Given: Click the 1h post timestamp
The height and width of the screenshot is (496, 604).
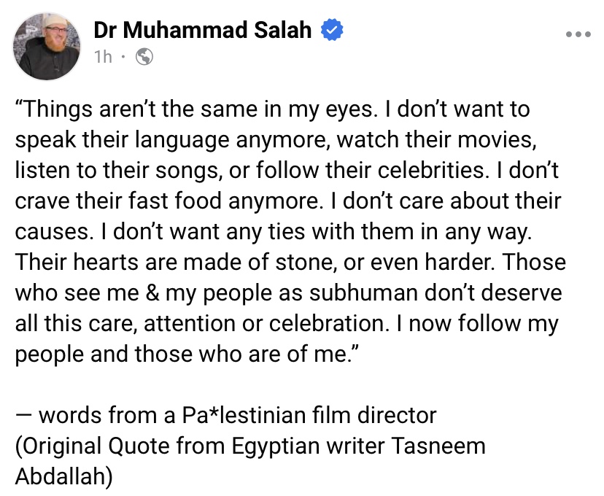Looking at the screenshot, I should click(x=103, y=57).
